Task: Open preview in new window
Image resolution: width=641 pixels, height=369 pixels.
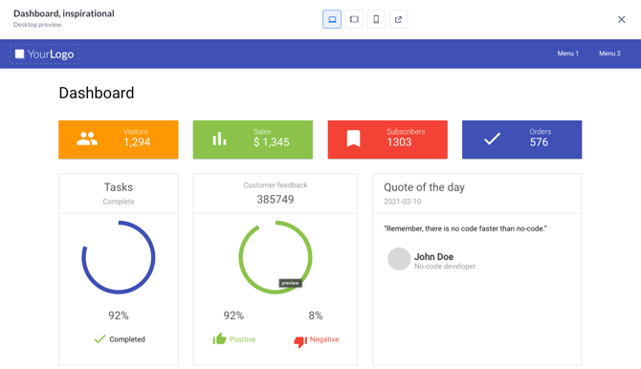Action: [x=398, y=20]
